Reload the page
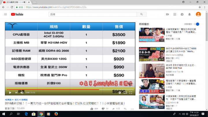The width and height of the screenshot is (208, 117). 12,7
